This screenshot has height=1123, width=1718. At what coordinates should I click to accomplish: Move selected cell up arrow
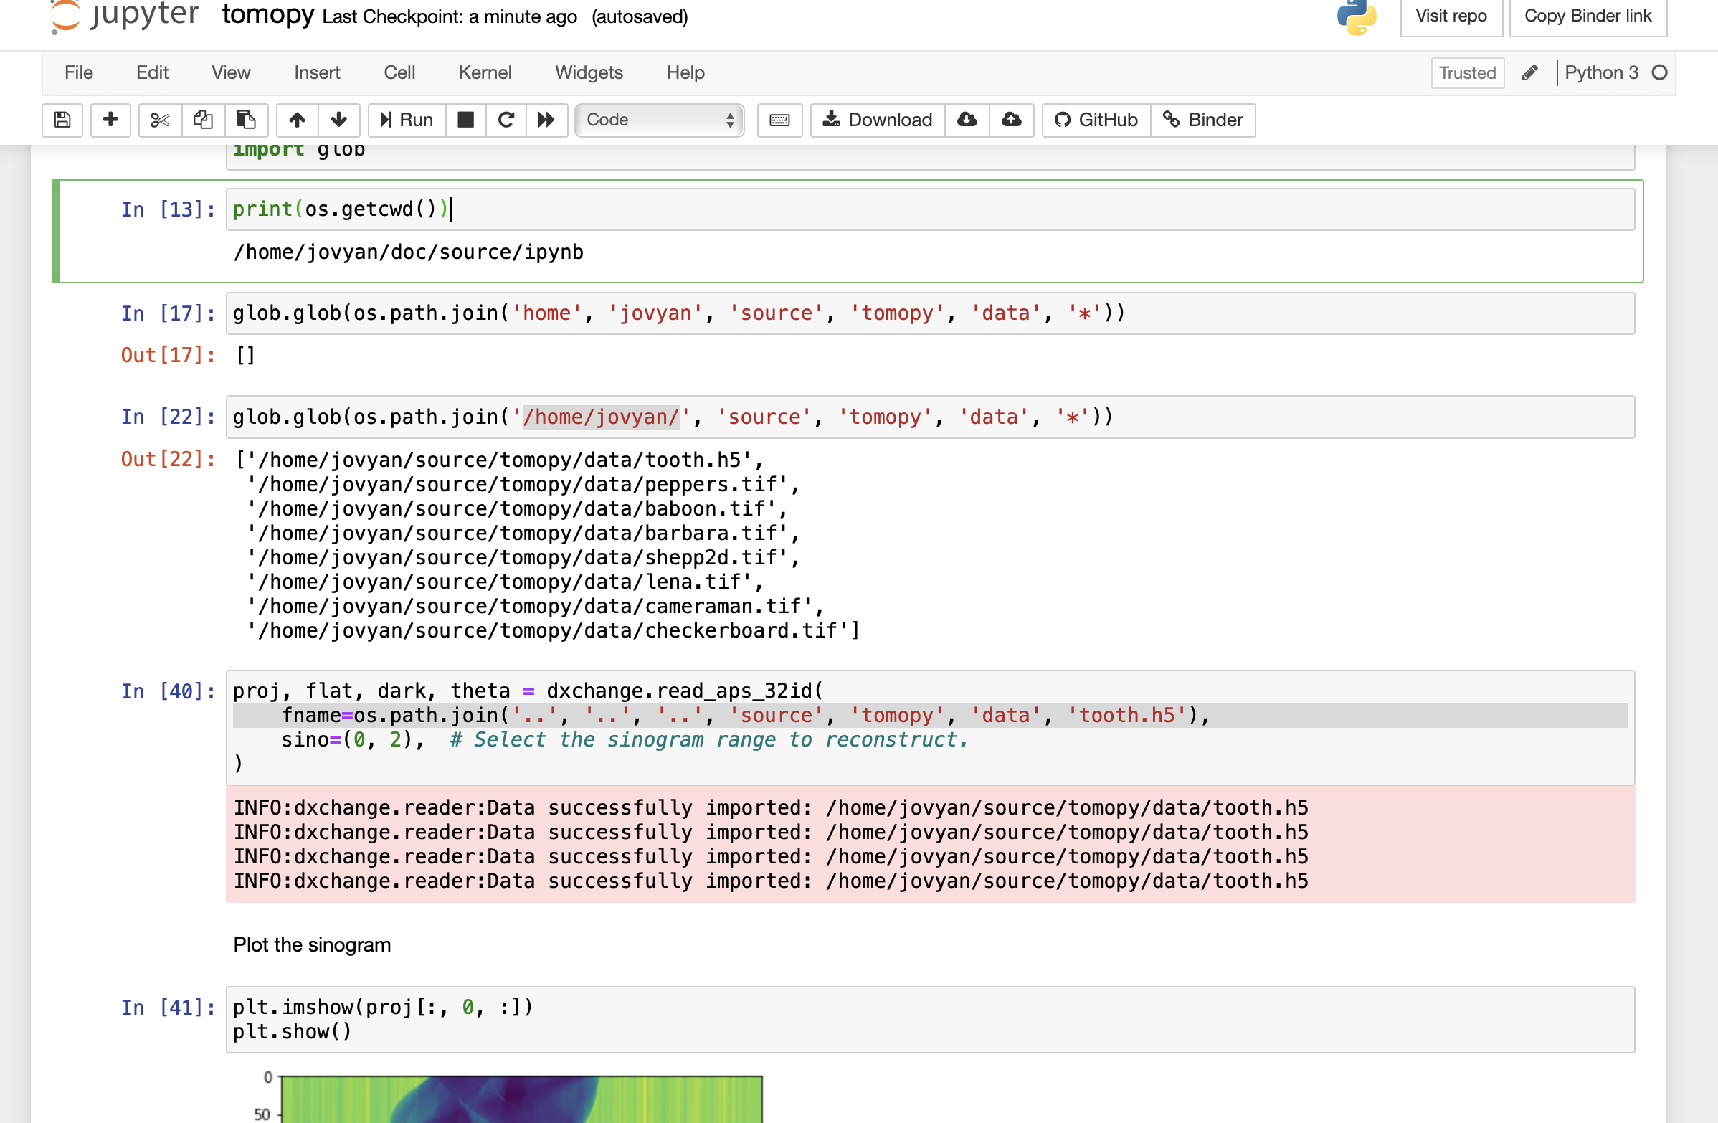297,120
